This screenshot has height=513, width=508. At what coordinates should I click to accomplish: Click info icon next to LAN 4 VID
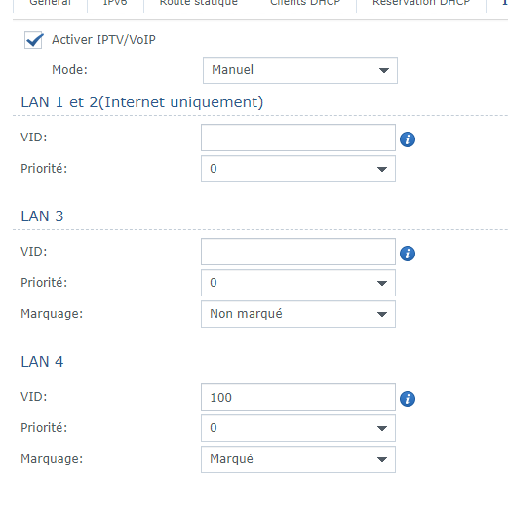408,399
